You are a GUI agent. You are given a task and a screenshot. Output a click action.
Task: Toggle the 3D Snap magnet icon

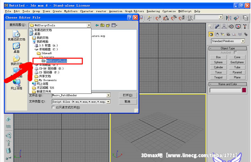point(158,18)
